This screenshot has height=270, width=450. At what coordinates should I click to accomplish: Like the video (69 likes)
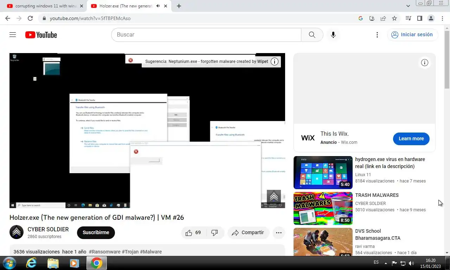(x=193, y=232)
